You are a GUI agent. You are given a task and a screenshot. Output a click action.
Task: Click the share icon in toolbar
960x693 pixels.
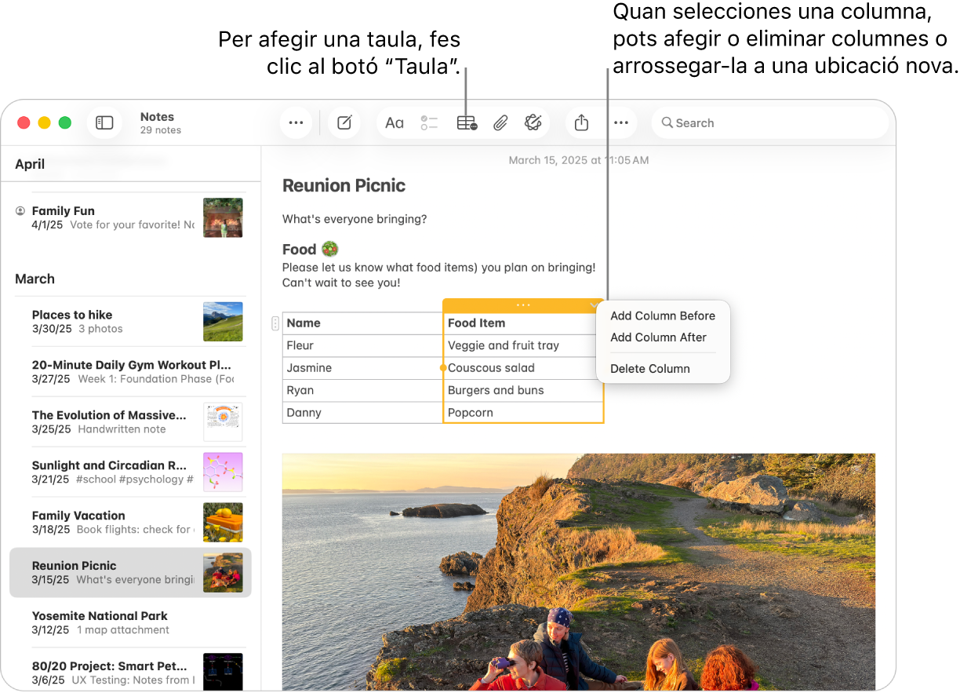click(x=581, y=123)
